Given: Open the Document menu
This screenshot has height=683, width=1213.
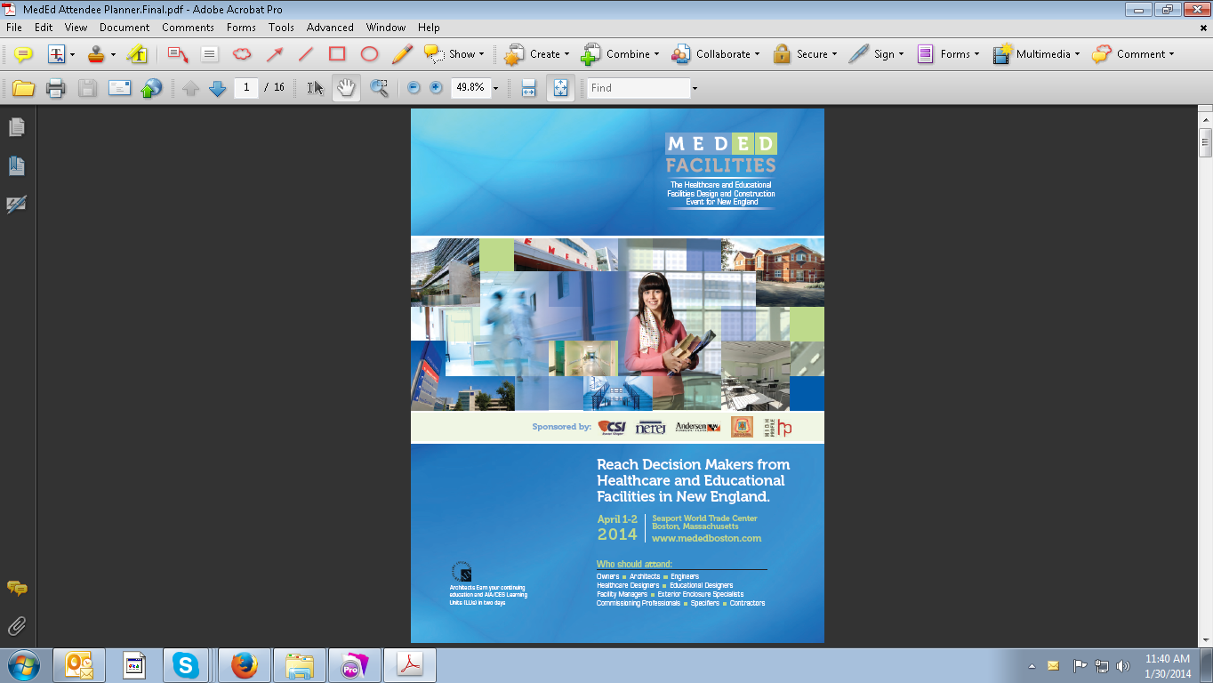Looking at the screenshot, I should tap(125, 28).
